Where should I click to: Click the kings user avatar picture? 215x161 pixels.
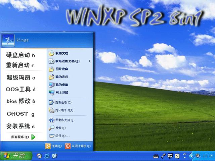8,40
